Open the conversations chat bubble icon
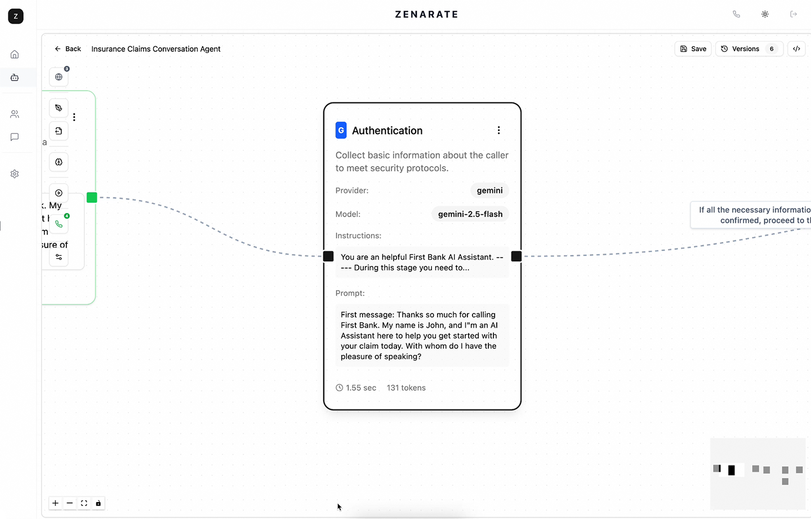 [15, 137]
